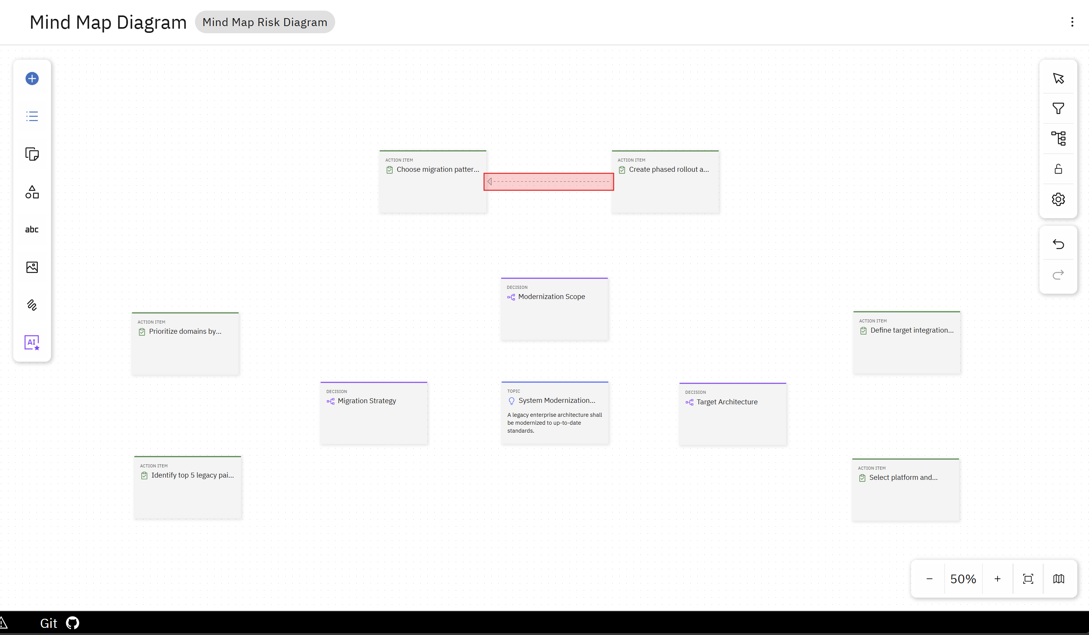Image resolution: width=1089 pixels, height=635 pixels.
Task: Choose the image insert tool
Action: 32,267
